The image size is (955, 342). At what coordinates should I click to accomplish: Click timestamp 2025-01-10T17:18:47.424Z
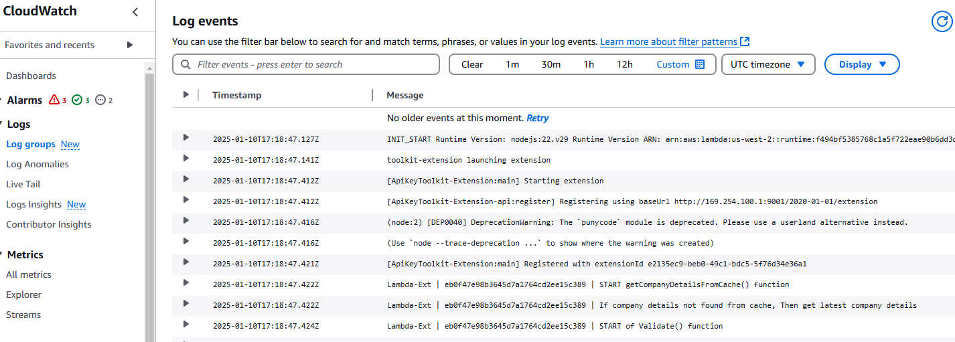[266, 327]
